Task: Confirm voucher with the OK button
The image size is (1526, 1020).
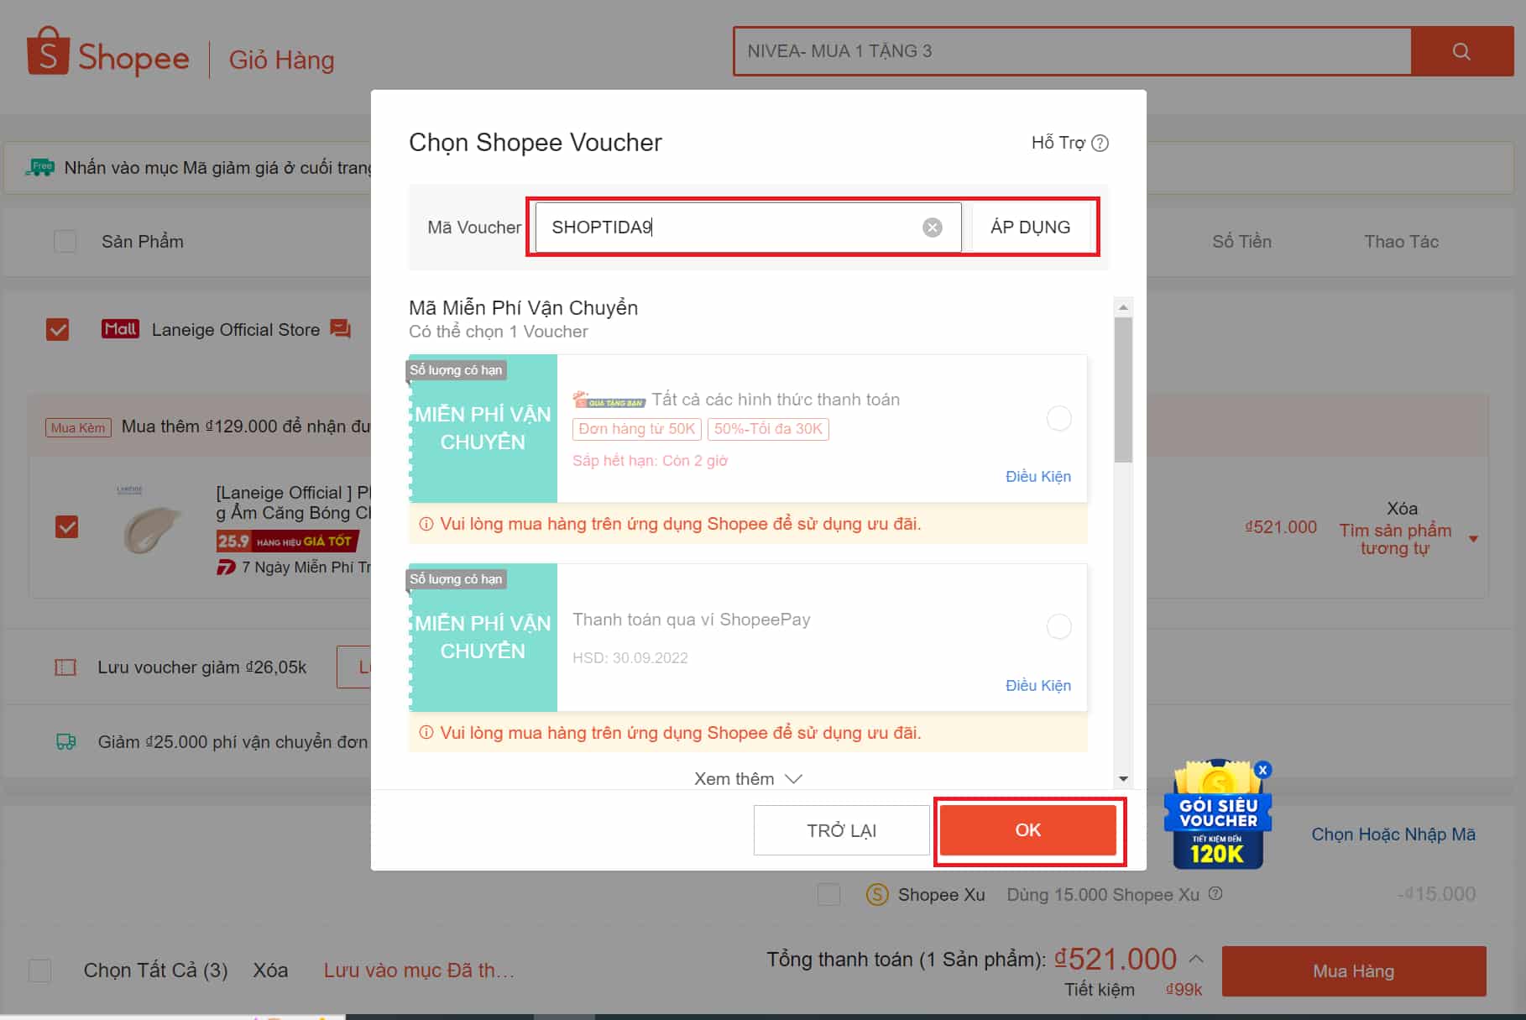Action: click(x=1027, y=830)
